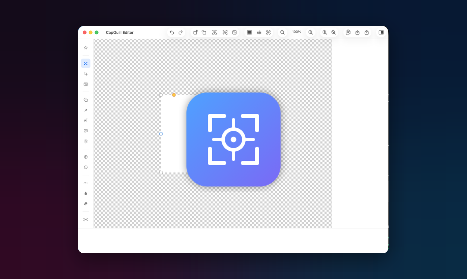
Task: Undo the last edit
Action: [x=172, y=32]
